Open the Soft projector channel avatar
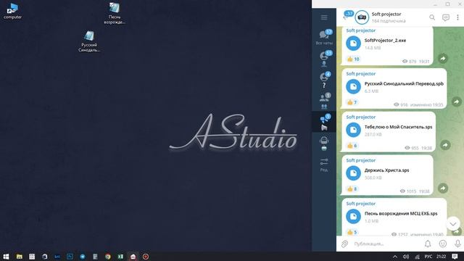Viewport: 464px width, 261px height. tap(362, 17)
